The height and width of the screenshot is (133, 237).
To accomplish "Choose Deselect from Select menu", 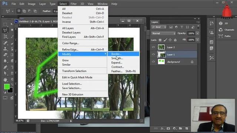I will pos(83,13).
